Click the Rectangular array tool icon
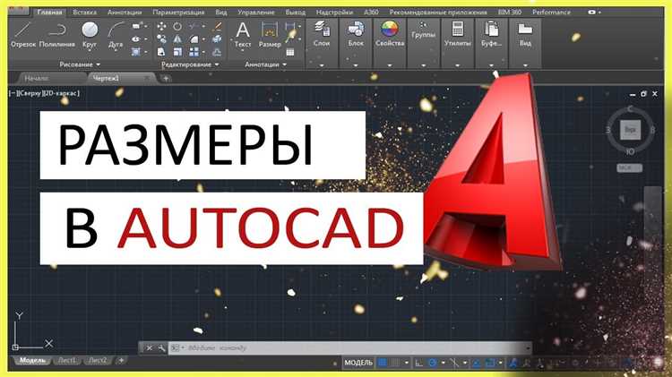The width and height of the screenshot is (672, 377). point(194,52)
